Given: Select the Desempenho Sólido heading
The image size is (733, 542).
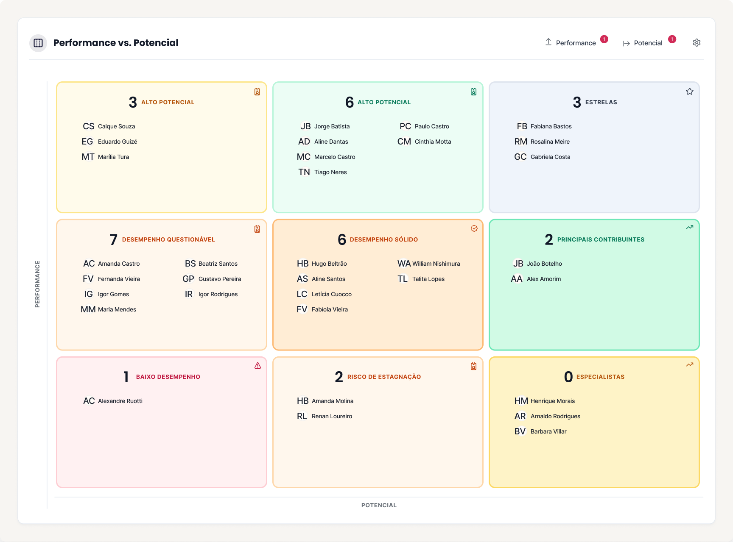Looking at the screenshot, I should point(384,239).
